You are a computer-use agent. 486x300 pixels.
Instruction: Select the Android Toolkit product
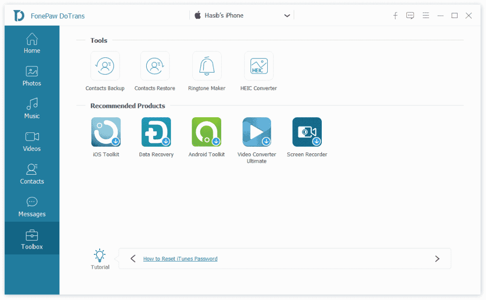(x=206, y=131)
